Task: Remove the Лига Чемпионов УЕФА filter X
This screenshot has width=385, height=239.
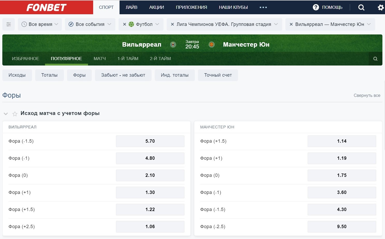Action: click(172, 24)
